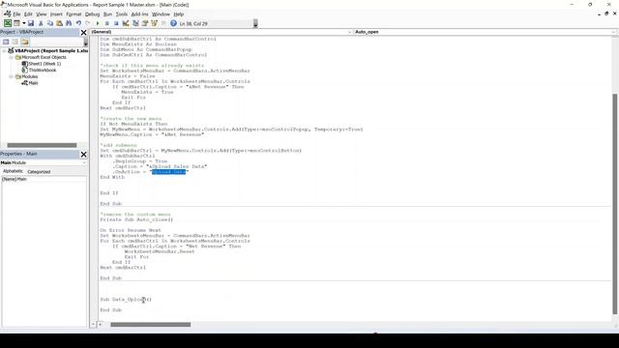Open the Format menu
The image size is (619, 348).
click(74, 14)
